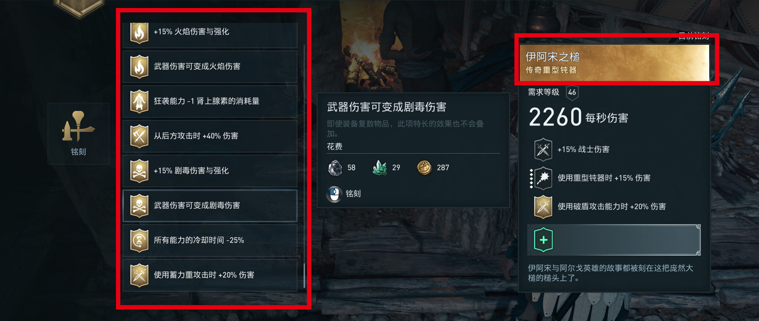Viewport: 759px width, 321px height.
Task: Select the hourglass icon for cooldown -25%
Action: 139,240
